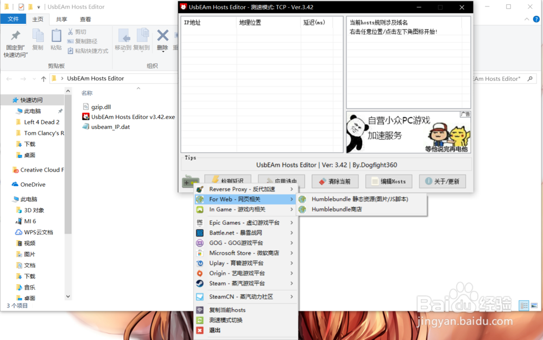Image resolution: width=543 pixels, height=340 pixels.
Task: Click the globe icon beside Humblebundle 静态资源
Action: point(302,199)
